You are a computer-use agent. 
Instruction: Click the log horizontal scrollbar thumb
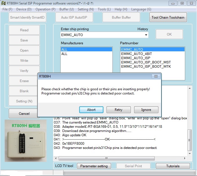click(x=107, y=158)
